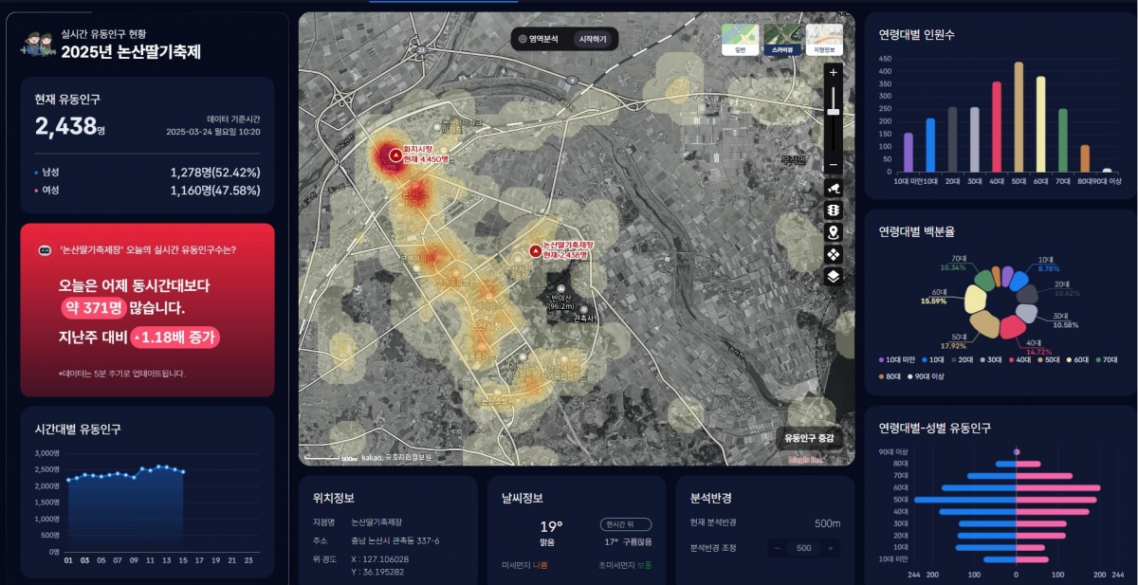Click the 15.59% label on donut chart
This screenshot has height=585, width=1138.
click(933, 301)
